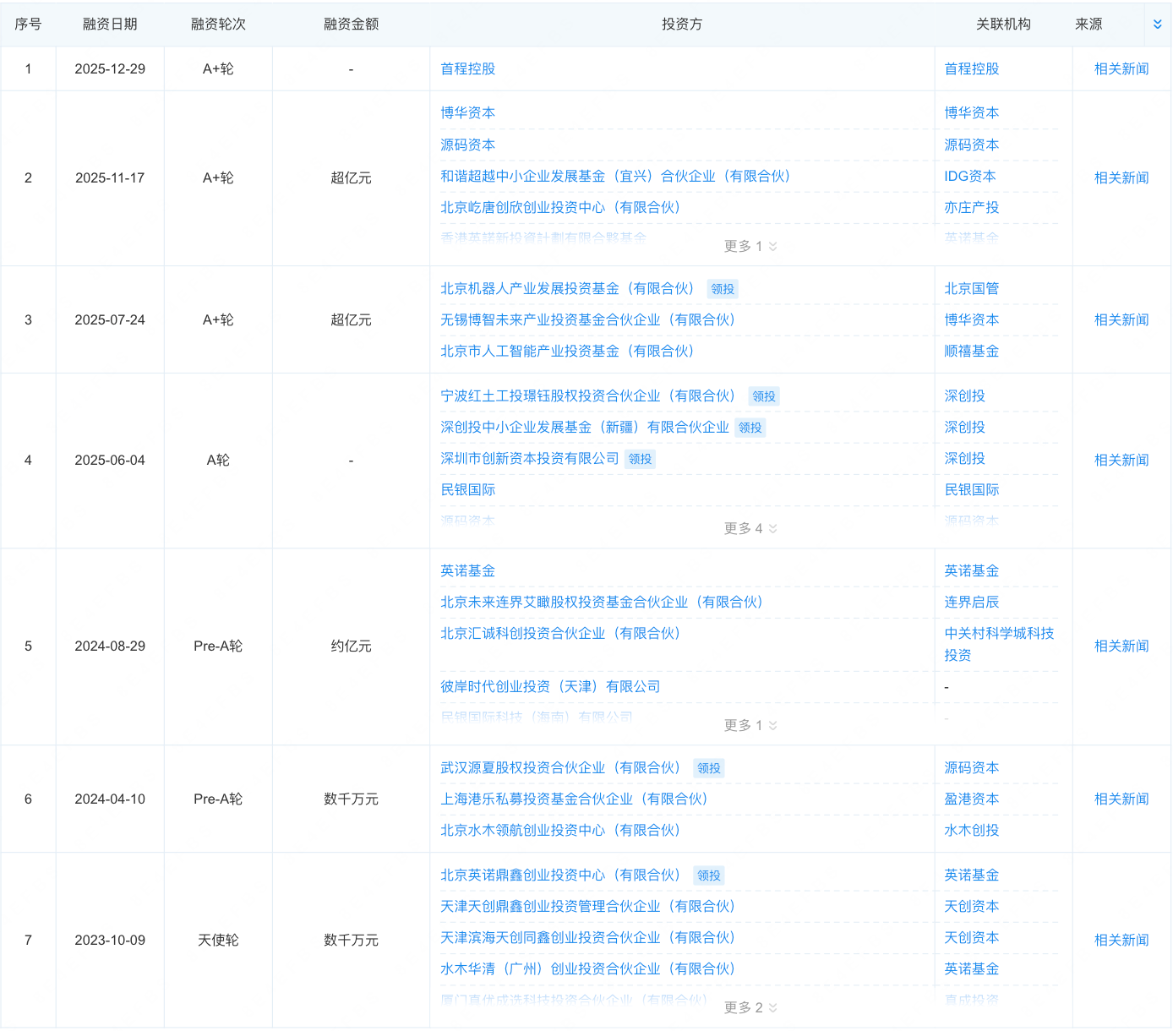打开英诺基金投资方链接
Screen dimensions: 1173x1031
[466, 570]
